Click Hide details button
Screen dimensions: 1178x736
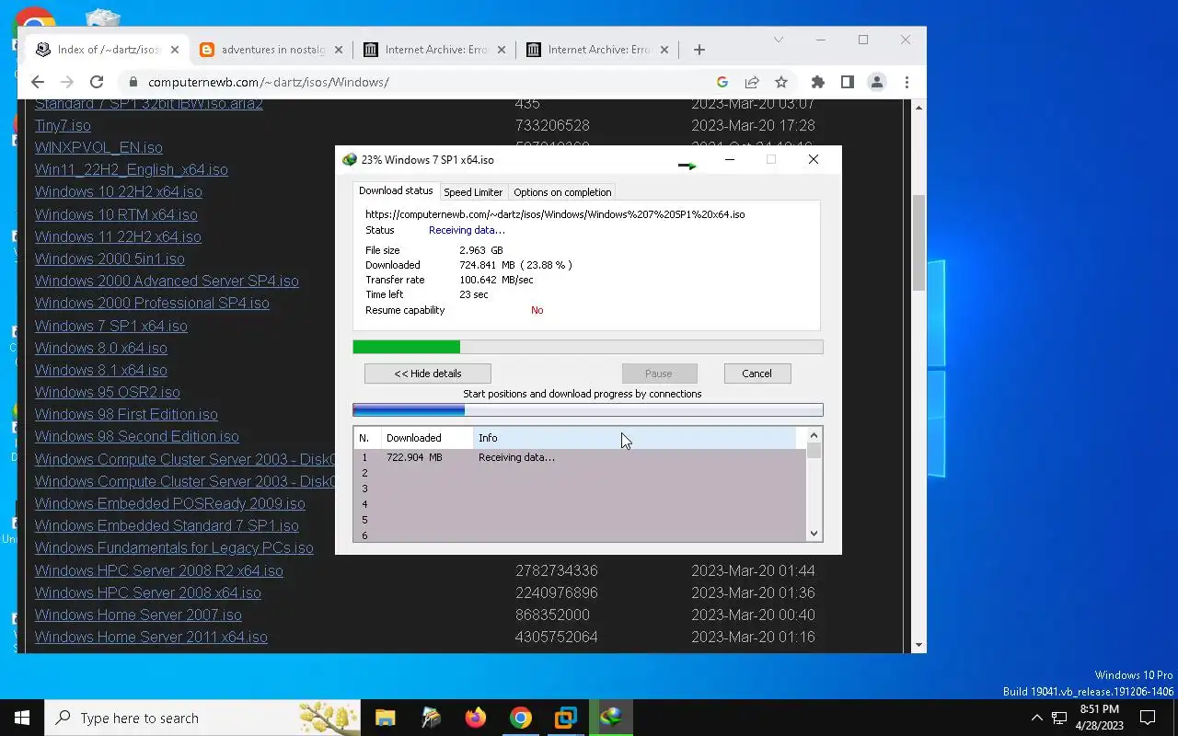click(428, 374)
